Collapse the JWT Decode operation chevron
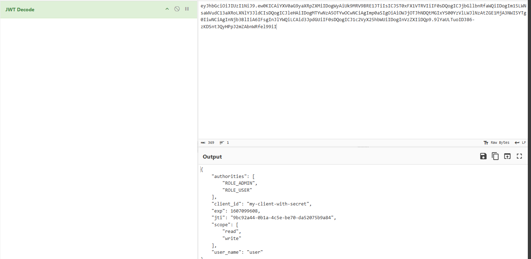The image size is (531, 259). [x=167, y=9]
